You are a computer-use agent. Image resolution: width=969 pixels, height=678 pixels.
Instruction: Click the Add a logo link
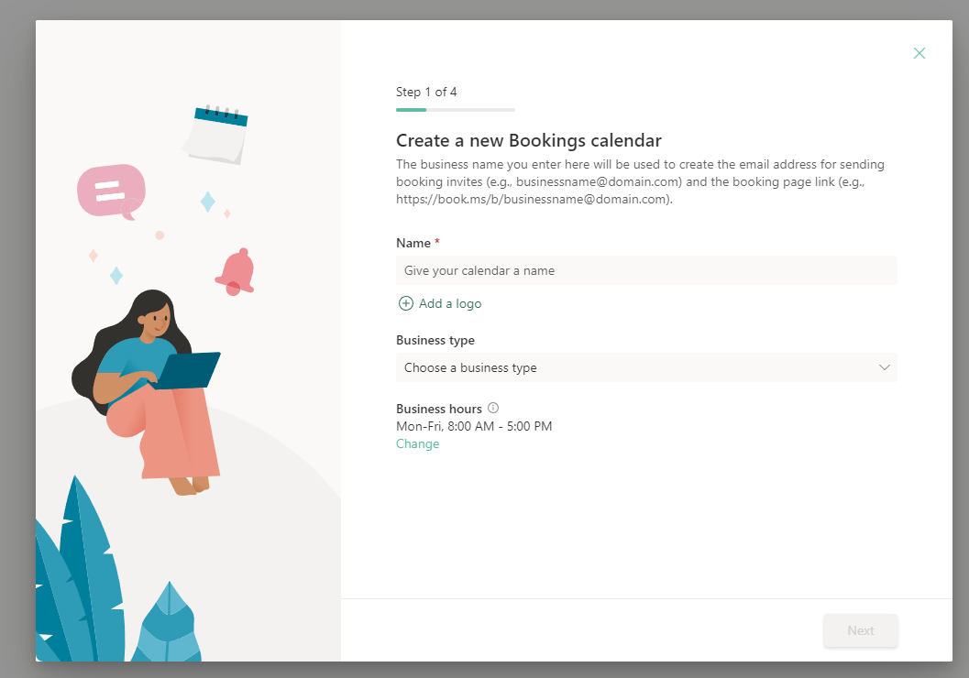click(x=440, y=303)
